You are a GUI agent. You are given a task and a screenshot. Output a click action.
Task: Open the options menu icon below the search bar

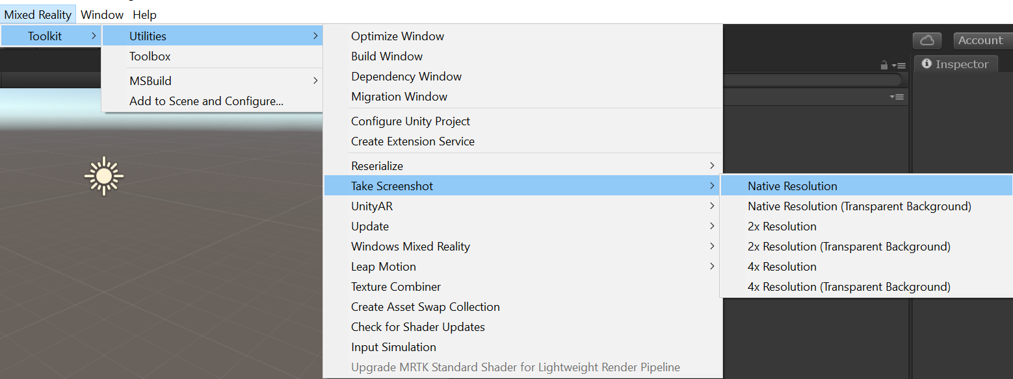coord(897,97)
